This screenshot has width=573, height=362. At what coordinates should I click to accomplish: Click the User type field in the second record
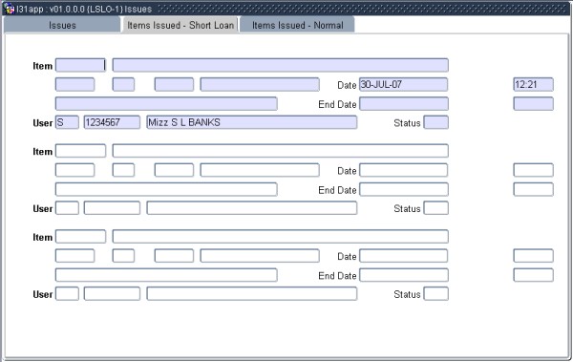pyautogui.click(x=67, y=208)
